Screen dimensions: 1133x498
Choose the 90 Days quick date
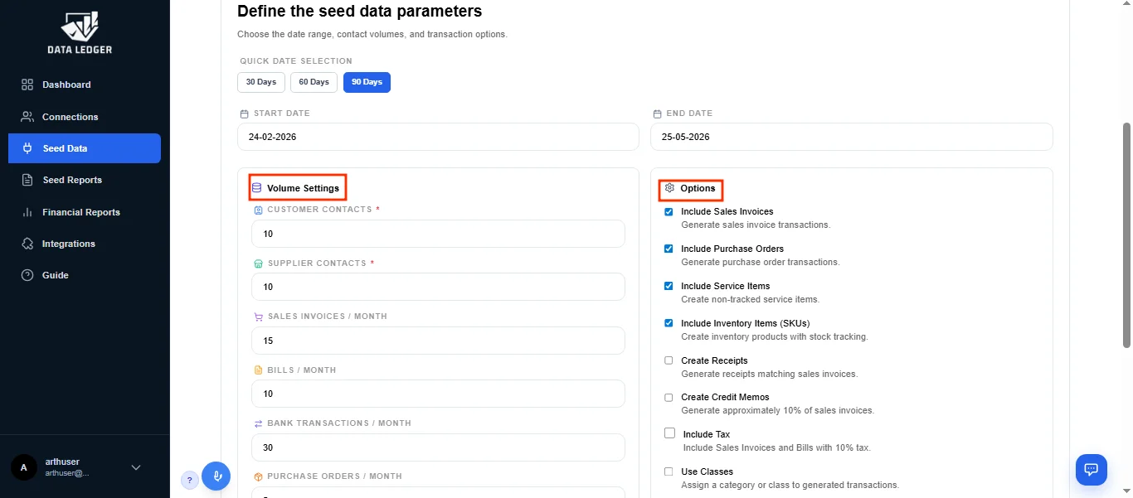[367, 82]
